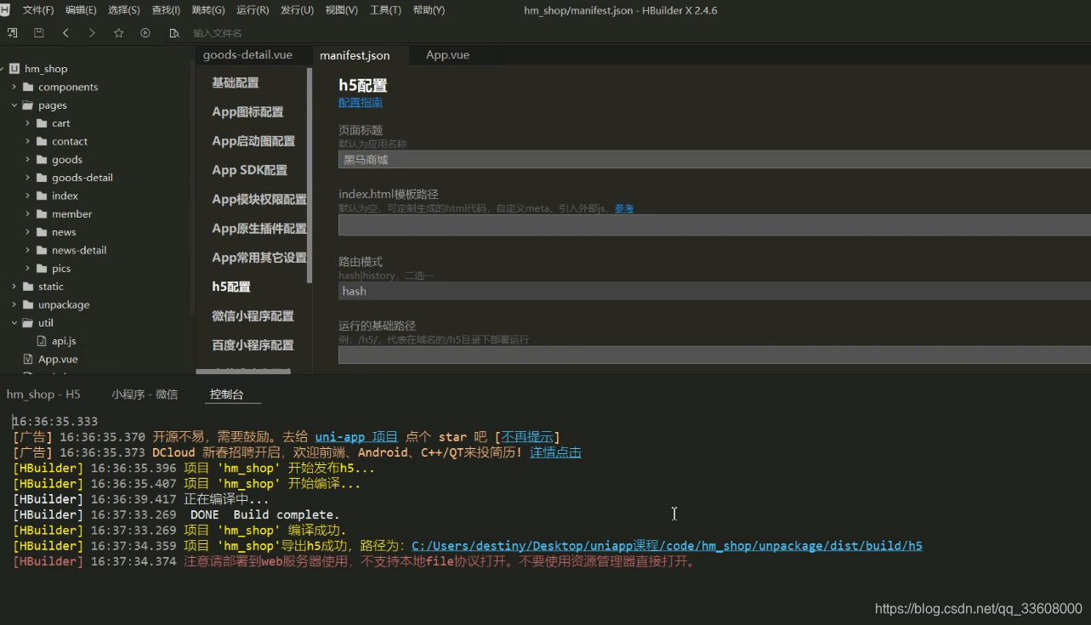This screenshot has width=1091, height=625.
Task: Open the 工具(T) menu
Action: 385,10
